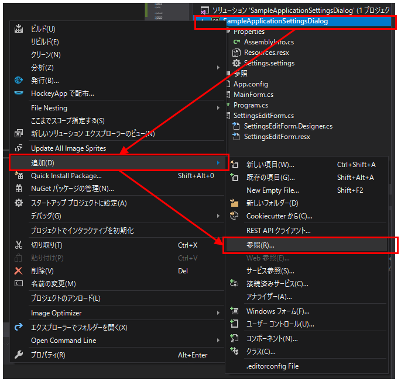Click the Update All Image Sprites icon
This screenshot has width=401, height=382.
[x=18, y=148]
